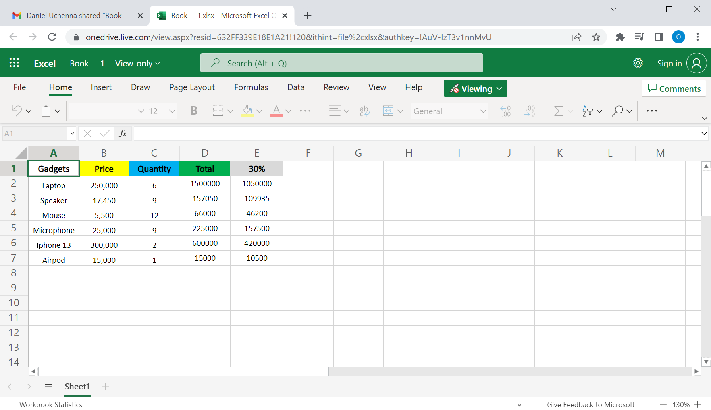Select the AutoSum icon
The width and height of the screenshot is (711, 410).
click(x=558, y=111)
